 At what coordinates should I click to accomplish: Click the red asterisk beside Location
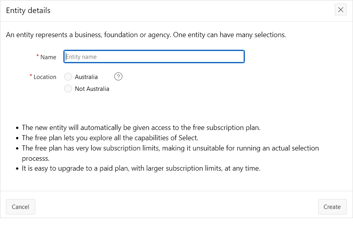[x=31, y=76]
